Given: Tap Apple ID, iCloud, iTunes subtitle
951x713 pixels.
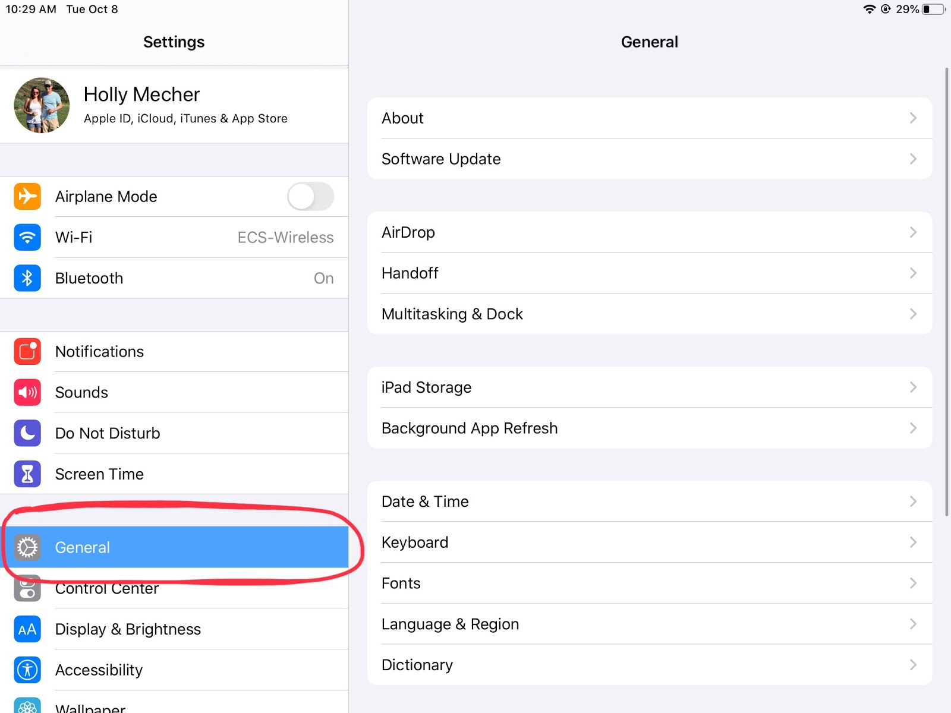Looking at the screenshot, I should 185,118.
